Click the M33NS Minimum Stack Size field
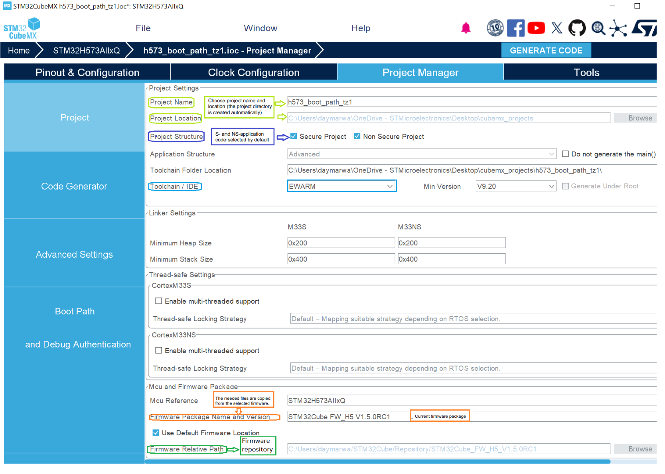 [452, 259]
